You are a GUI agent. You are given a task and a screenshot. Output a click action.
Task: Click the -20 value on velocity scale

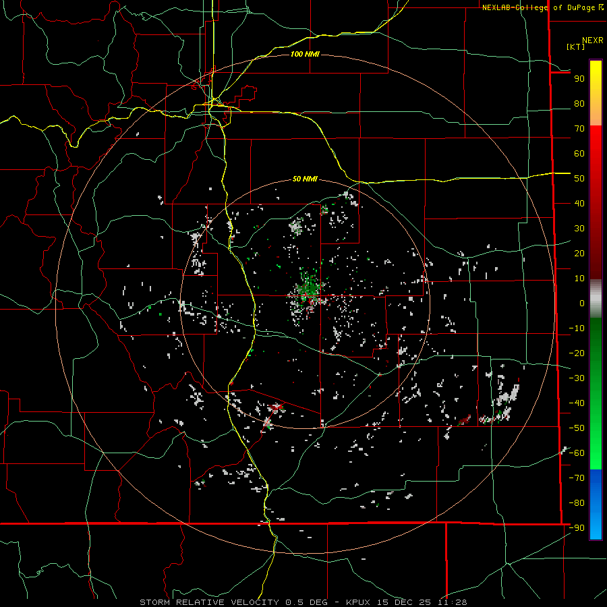coord(577,353)
